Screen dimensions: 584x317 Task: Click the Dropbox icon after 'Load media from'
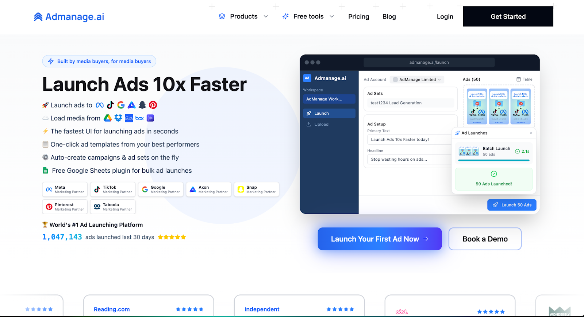[x=118, y=118]
